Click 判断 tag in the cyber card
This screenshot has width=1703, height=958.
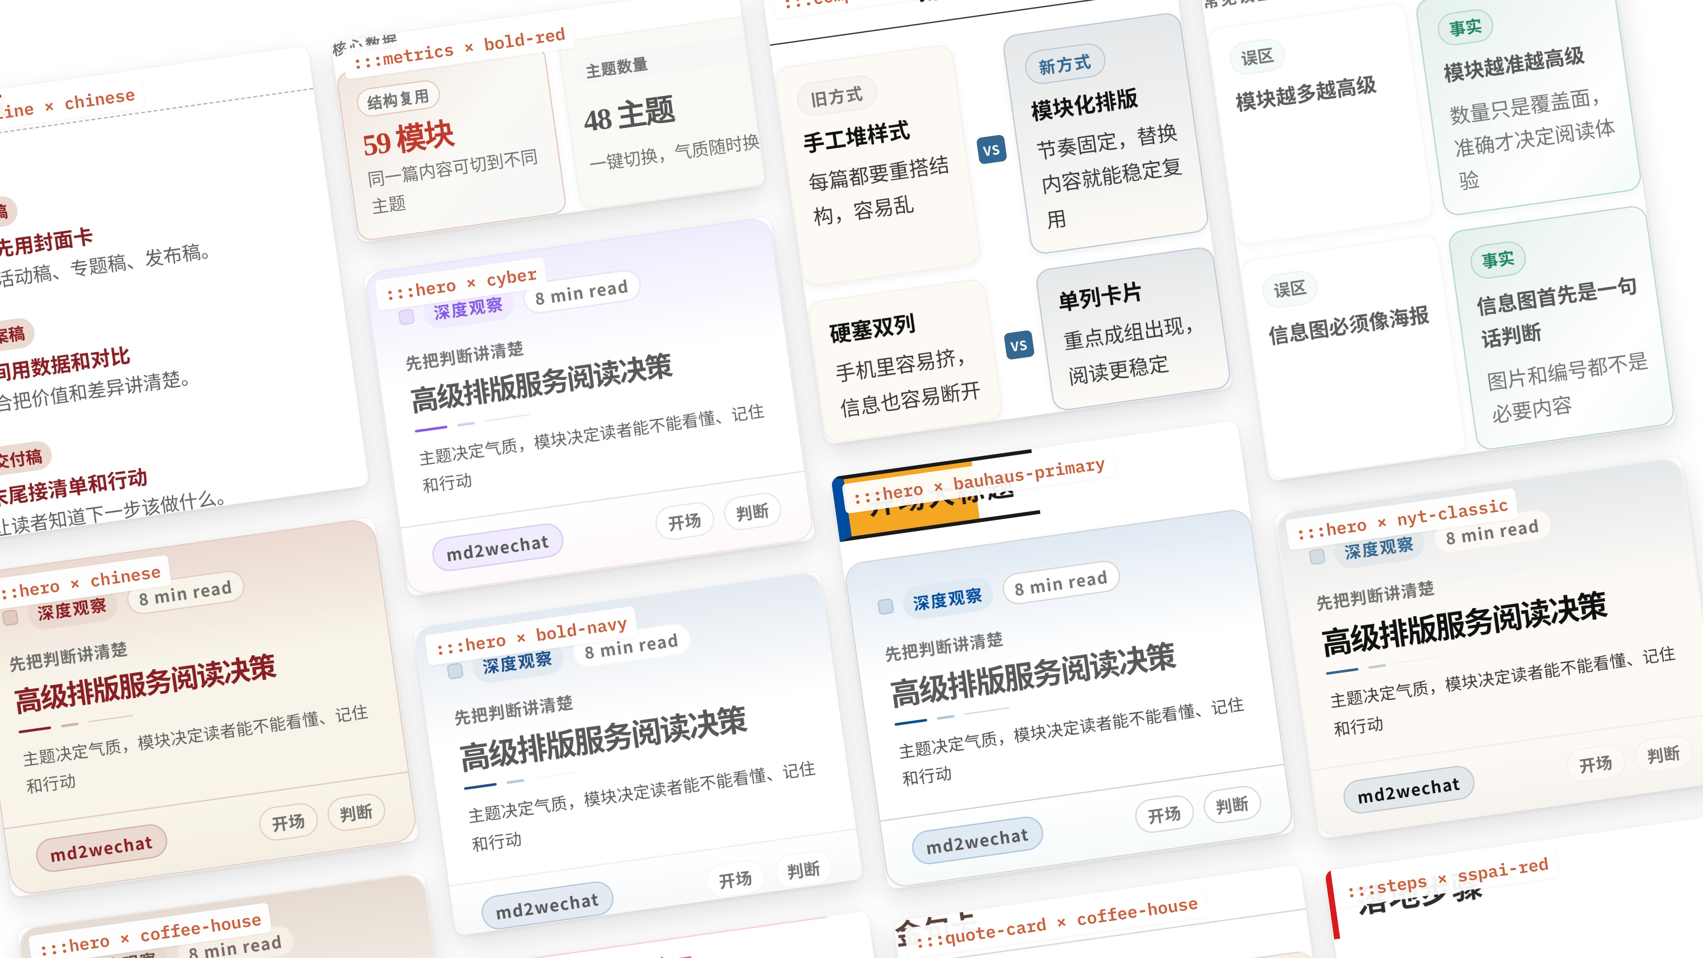(x=752, y=512)
